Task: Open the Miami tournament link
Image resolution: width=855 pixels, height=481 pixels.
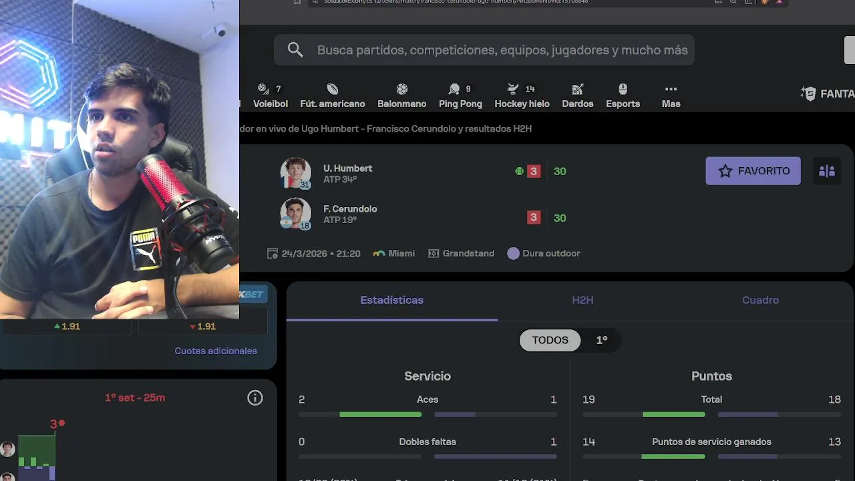Action: pyautogui.click(x=393, y=254)
